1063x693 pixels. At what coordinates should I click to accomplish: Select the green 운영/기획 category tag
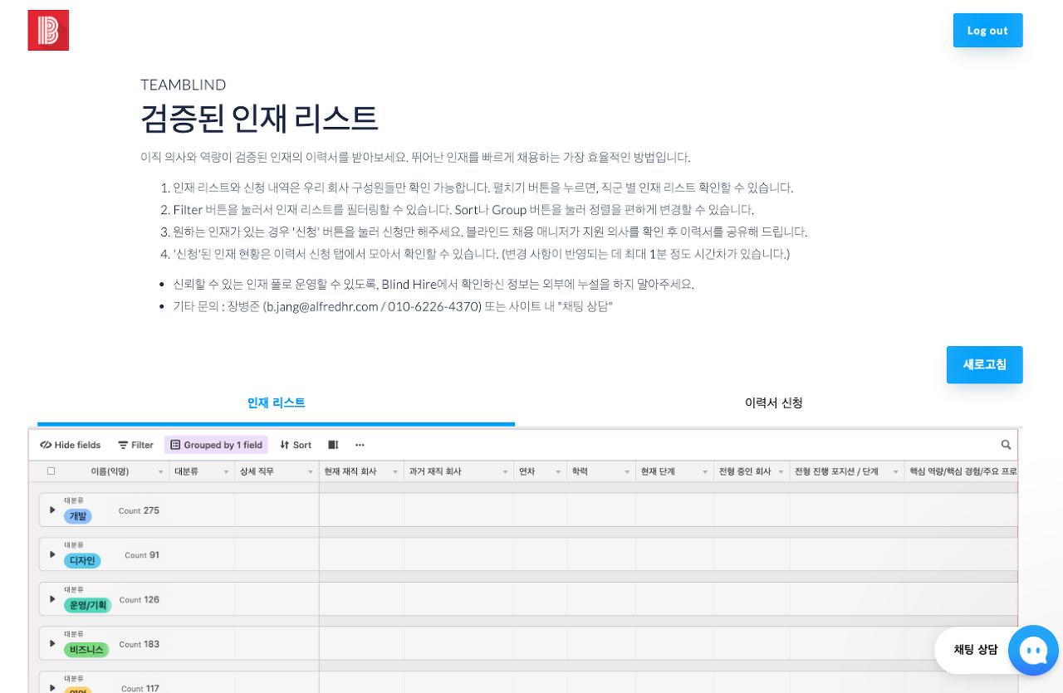point(88,605)
